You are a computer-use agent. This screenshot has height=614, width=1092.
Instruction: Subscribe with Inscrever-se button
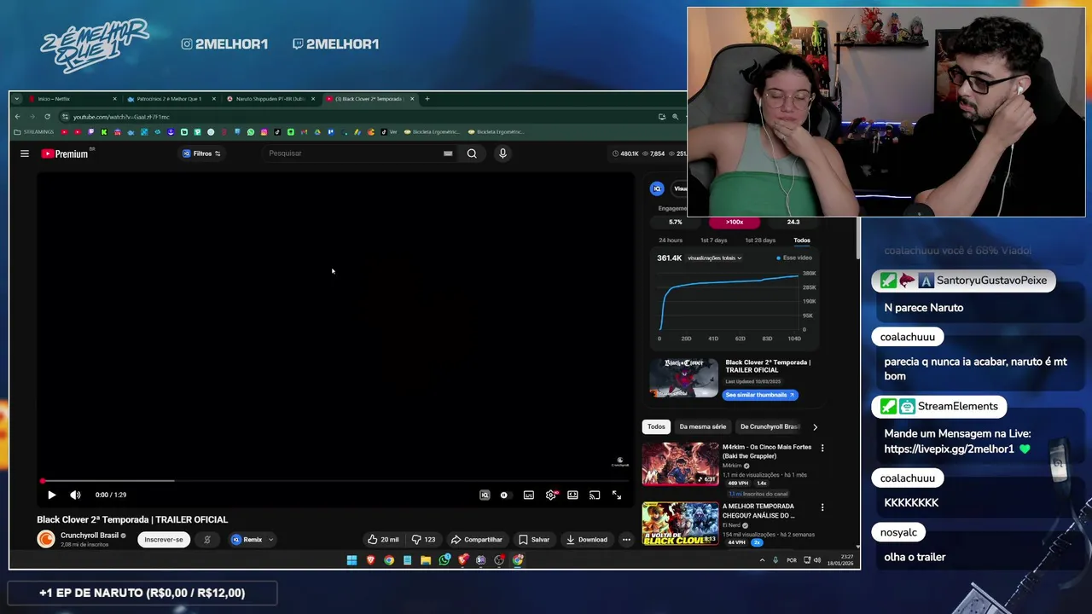coord(164,539)
